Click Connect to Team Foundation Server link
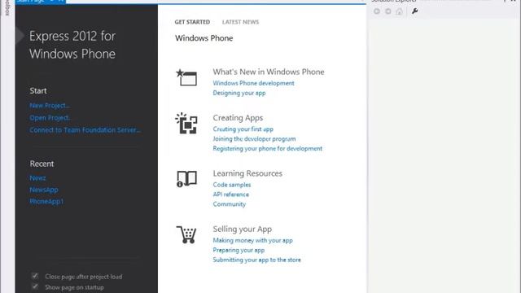Viewport: 521px width, 293px height. [x=85, y=130]
